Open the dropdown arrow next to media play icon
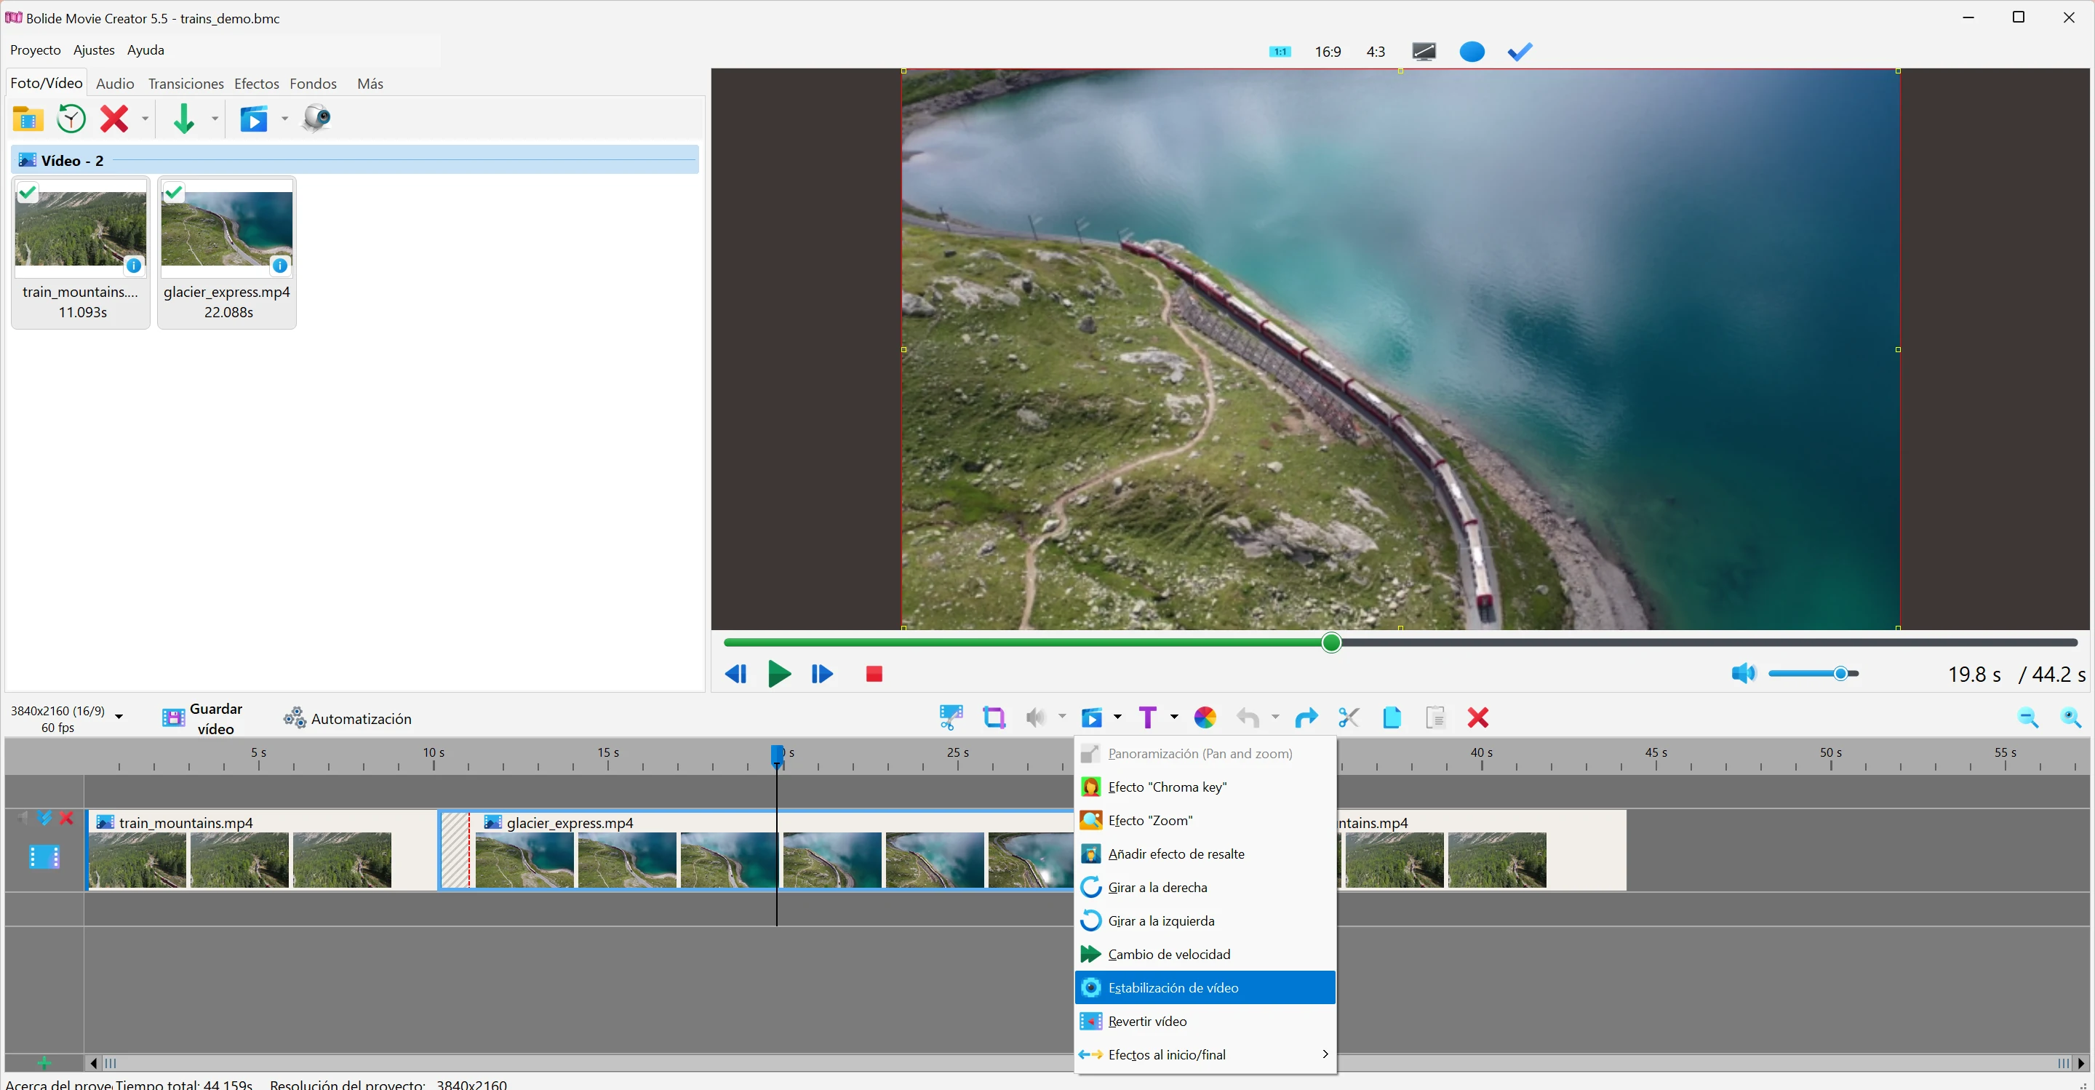 284,119
